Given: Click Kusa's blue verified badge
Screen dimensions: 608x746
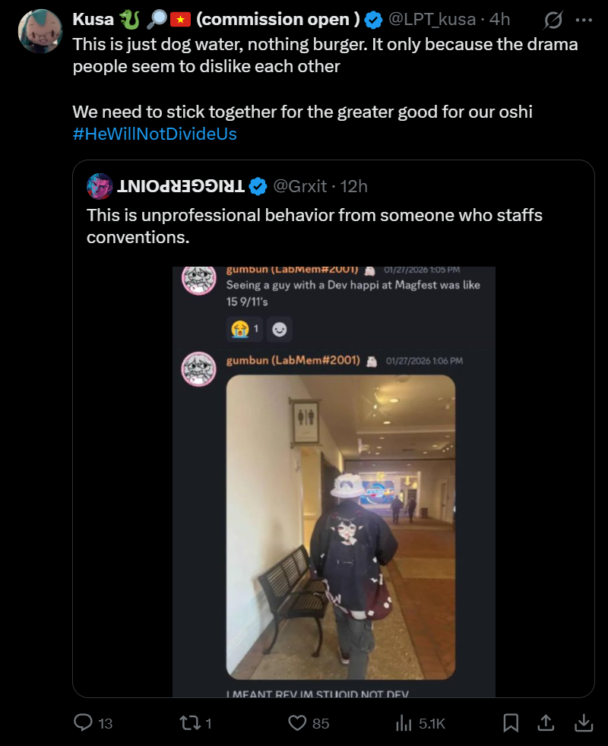Looking at the screenshot, I should click(374, 20).
